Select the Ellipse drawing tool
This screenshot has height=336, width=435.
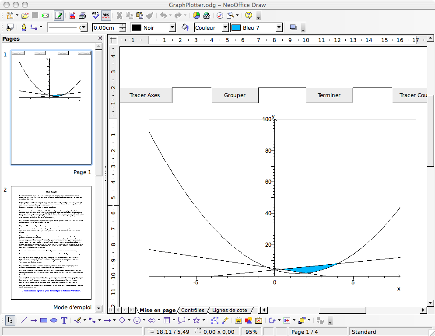54,320
